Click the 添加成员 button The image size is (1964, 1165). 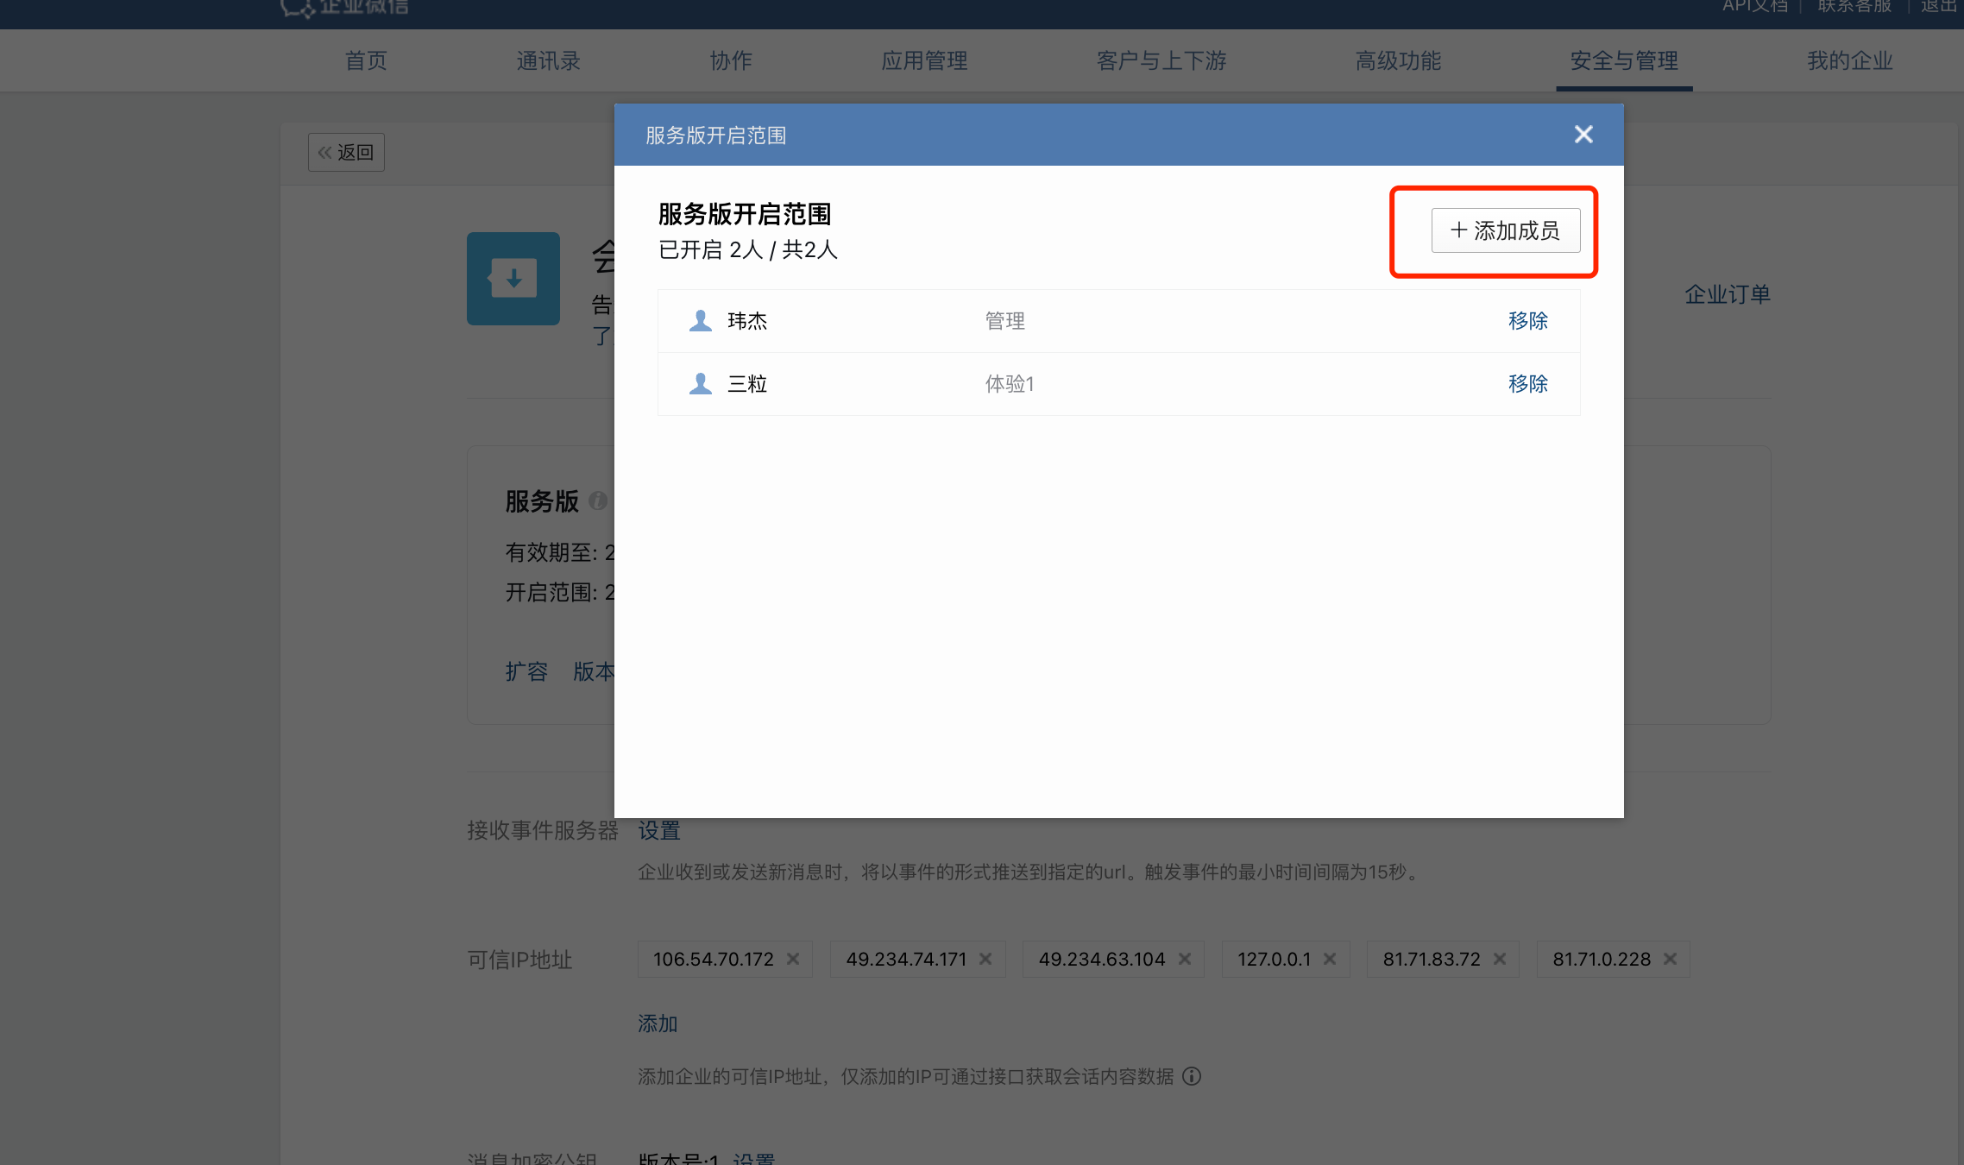tap(1506, 230)
